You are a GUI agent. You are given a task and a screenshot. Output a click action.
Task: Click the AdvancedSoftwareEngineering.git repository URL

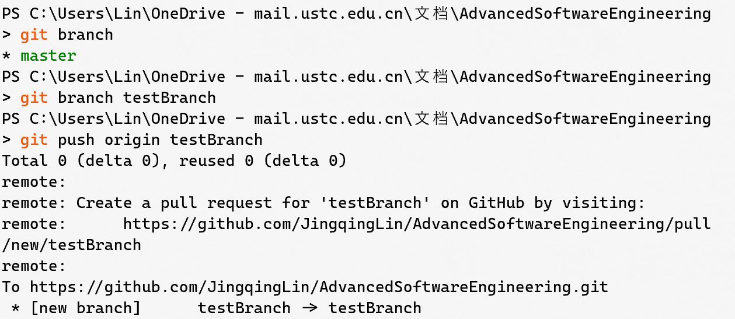coord(319,287)
